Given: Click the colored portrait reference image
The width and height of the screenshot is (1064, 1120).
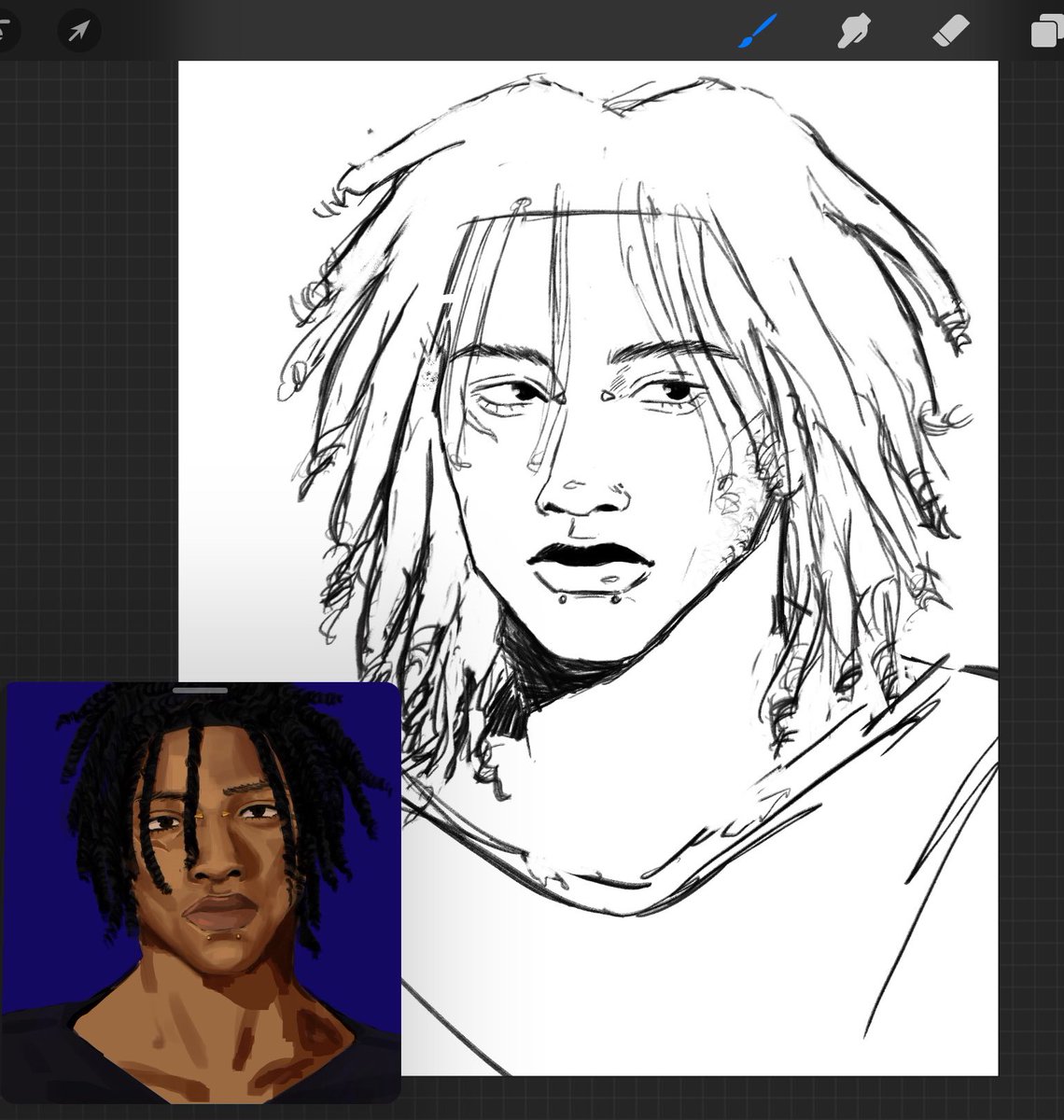Looking at the screenshot, I should (x=203, y=893).
